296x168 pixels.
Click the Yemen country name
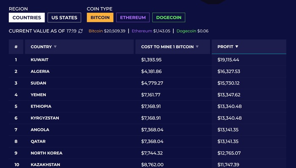tap(38, 95)
